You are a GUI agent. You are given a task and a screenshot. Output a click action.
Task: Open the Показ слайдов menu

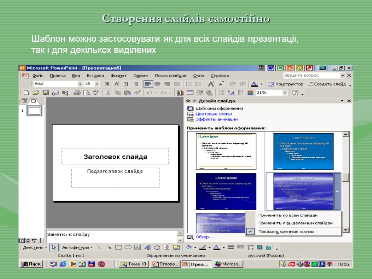tap(171, 76)
